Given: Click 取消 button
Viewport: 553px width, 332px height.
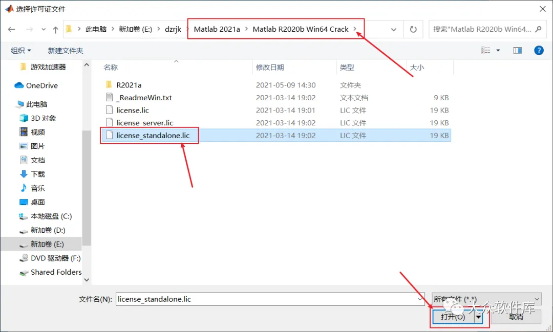Looking at the screenshot, I should click(x=516, y=317).
